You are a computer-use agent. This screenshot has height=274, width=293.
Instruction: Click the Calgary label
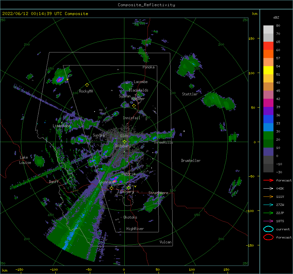pyautogui.click(x=127, y=192)
